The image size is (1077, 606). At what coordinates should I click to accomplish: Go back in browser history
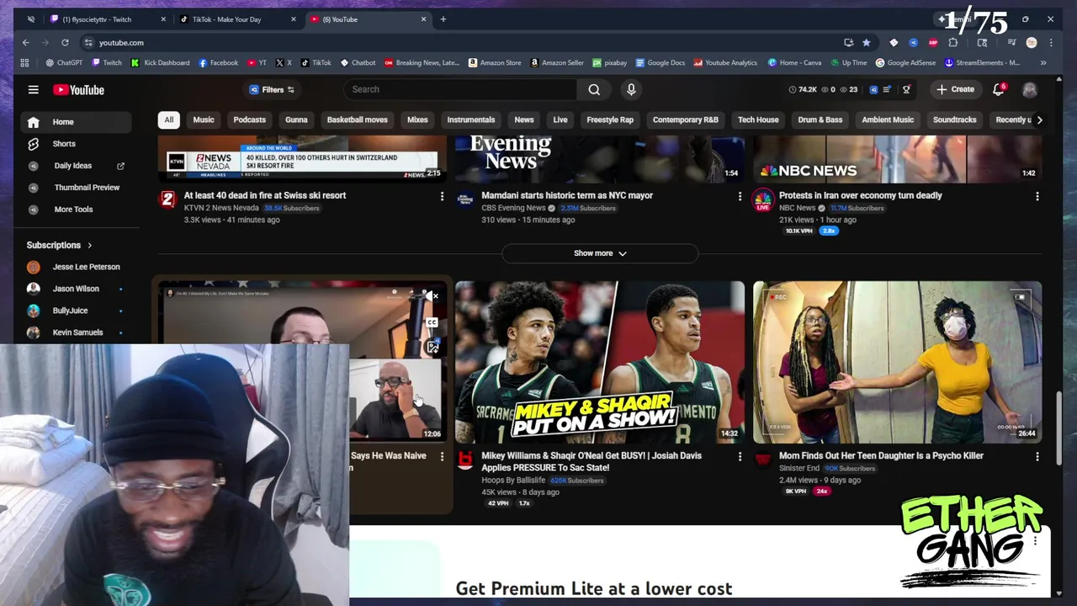26,42
